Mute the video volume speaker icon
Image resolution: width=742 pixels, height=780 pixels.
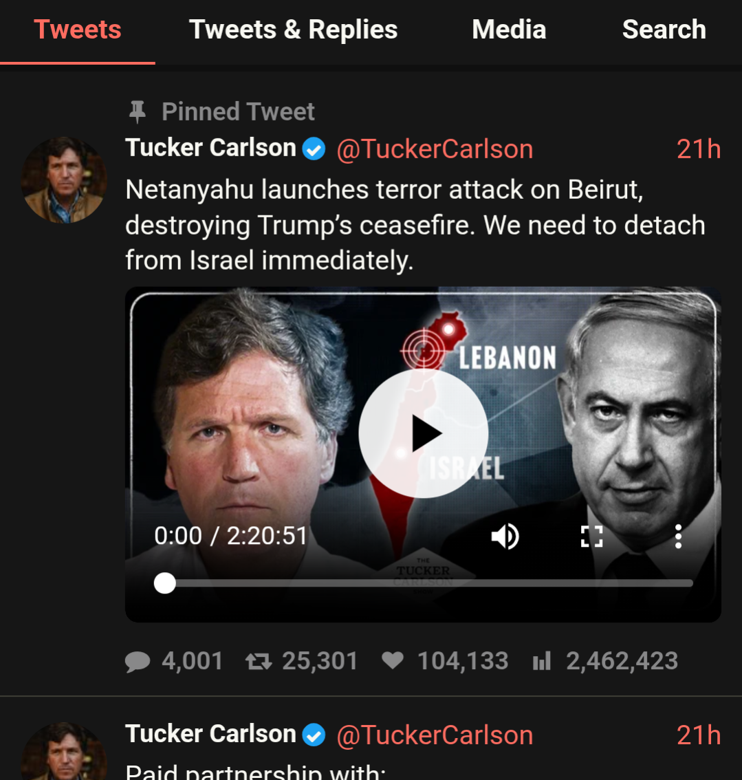pos(505,537)
